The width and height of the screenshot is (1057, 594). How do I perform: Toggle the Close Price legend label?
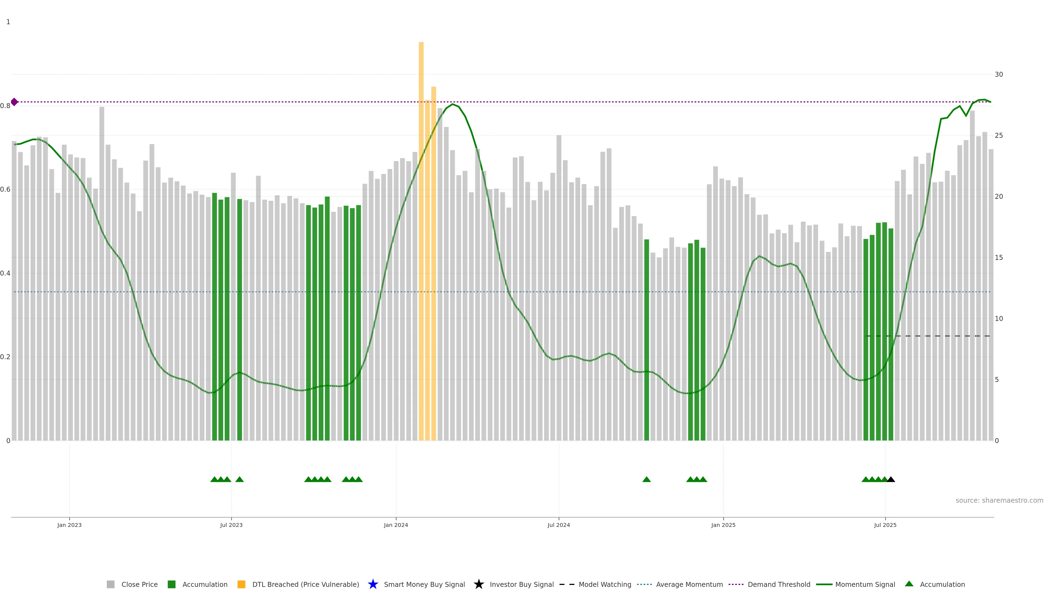point(140,584)
